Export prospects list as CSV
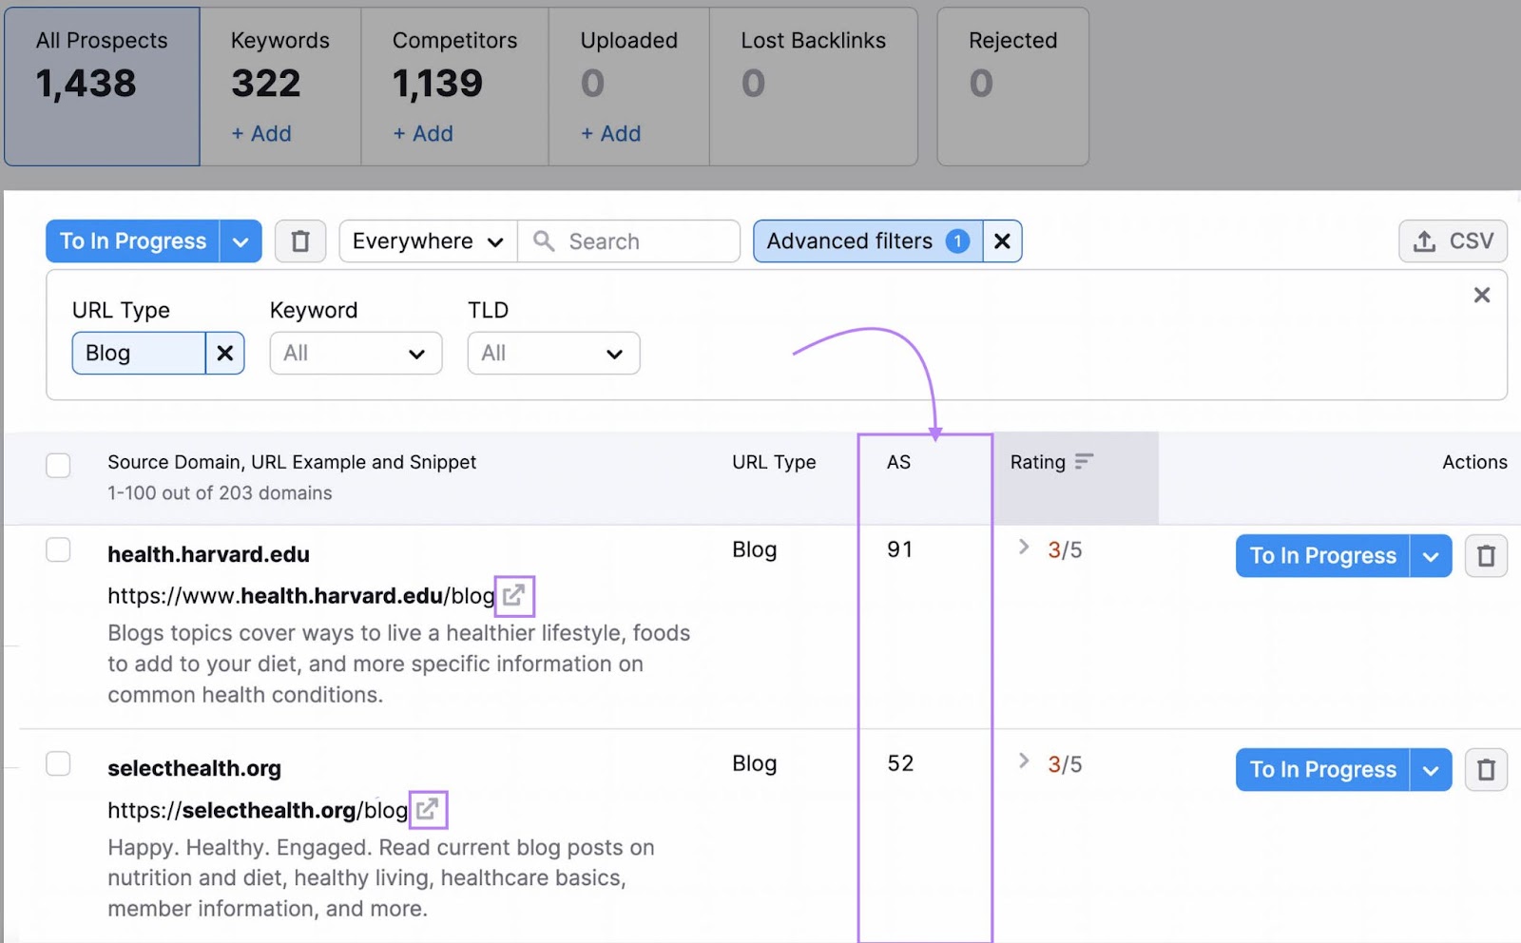This screenshot has height=943, width=1521. tap(1452, 241)
